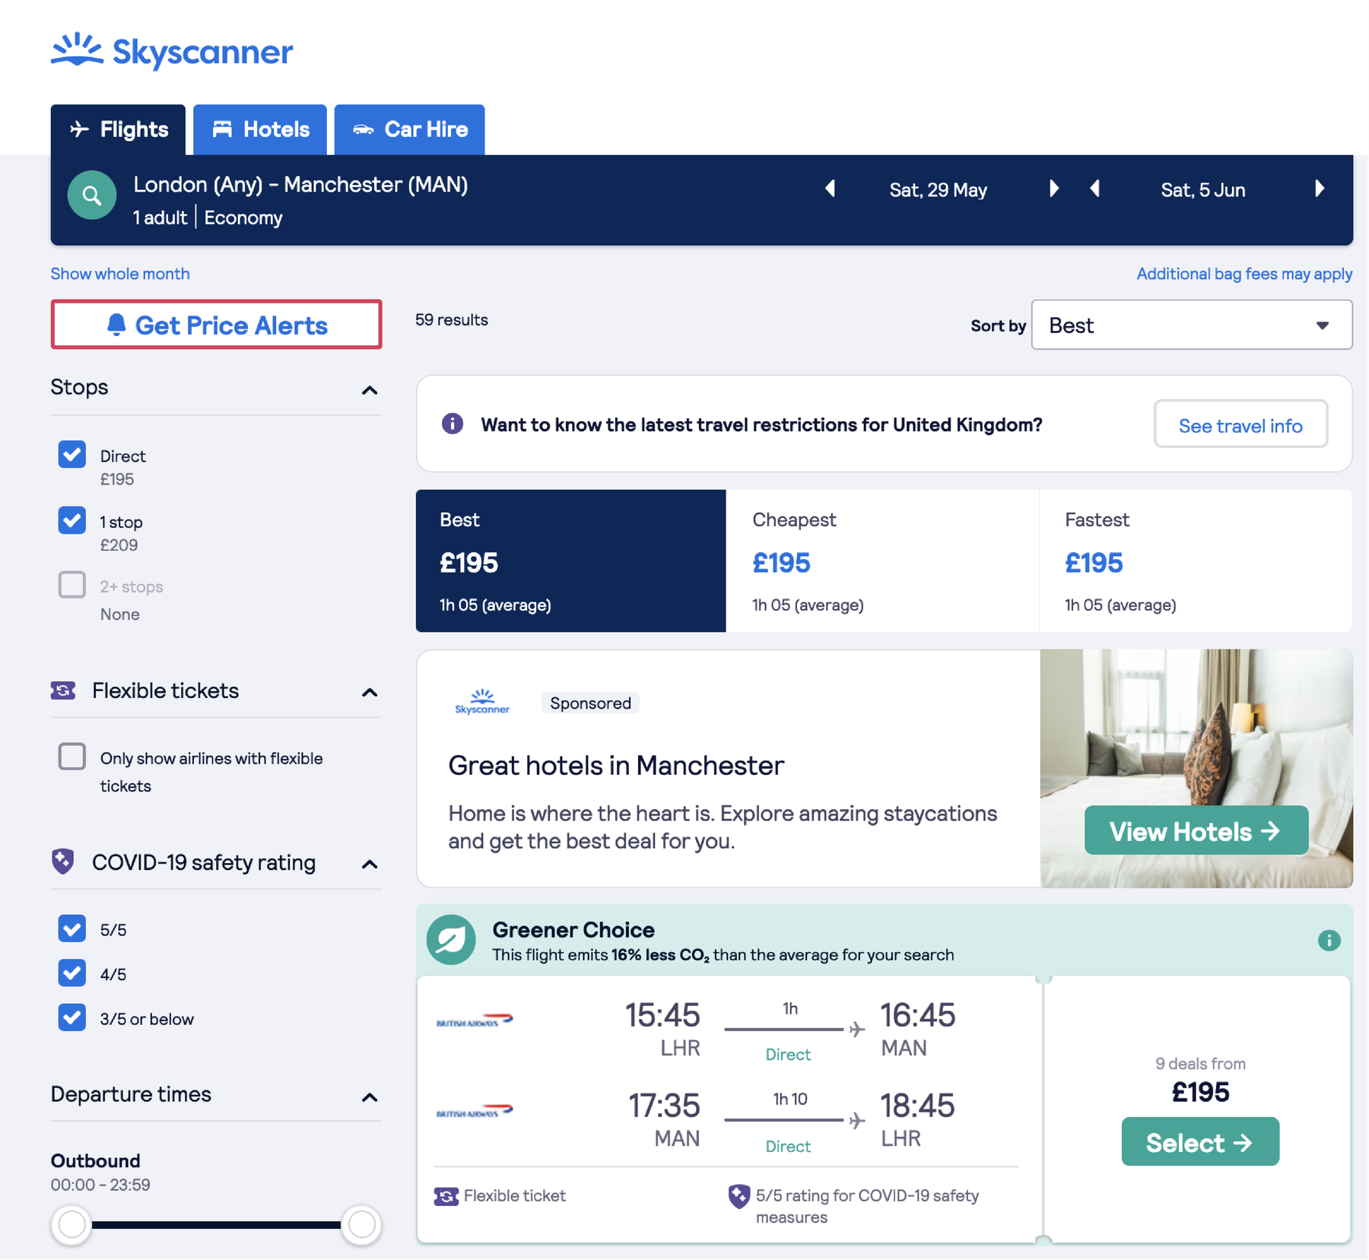Open the Sort by Best dropdown
Screen dimensions: 1369x1260
(x=1191, y=325)
